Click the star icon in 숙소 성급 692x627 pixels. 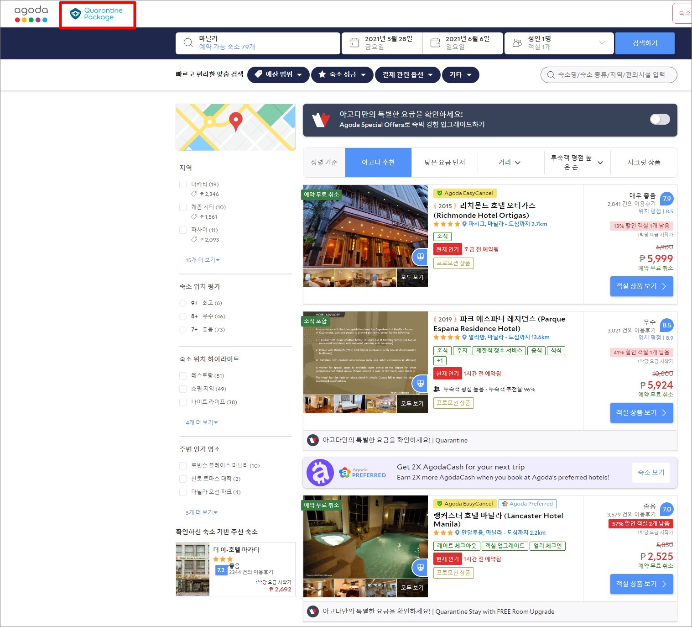(322, 74)
